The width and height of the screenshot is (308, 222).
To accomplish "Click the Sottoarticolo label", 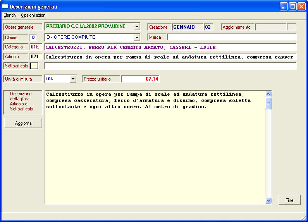I will 17,66.
